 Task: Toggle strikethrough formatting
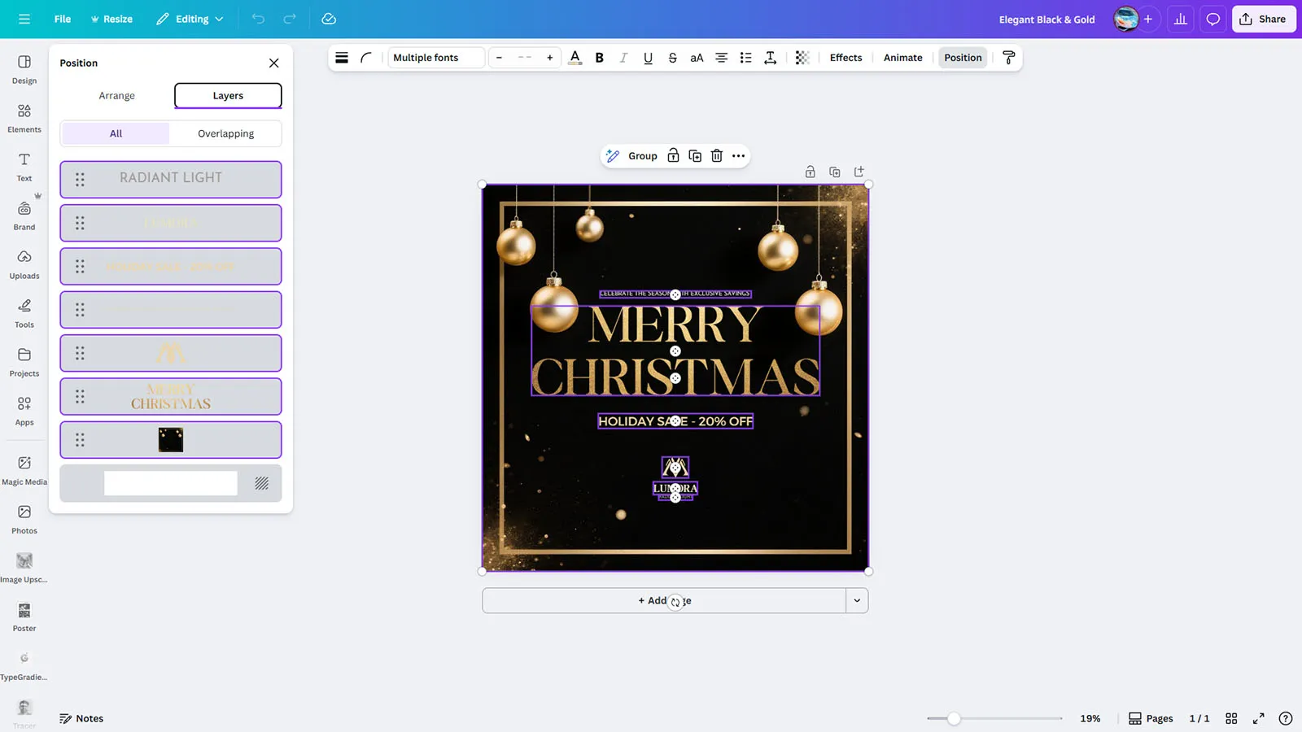(672, 58)
